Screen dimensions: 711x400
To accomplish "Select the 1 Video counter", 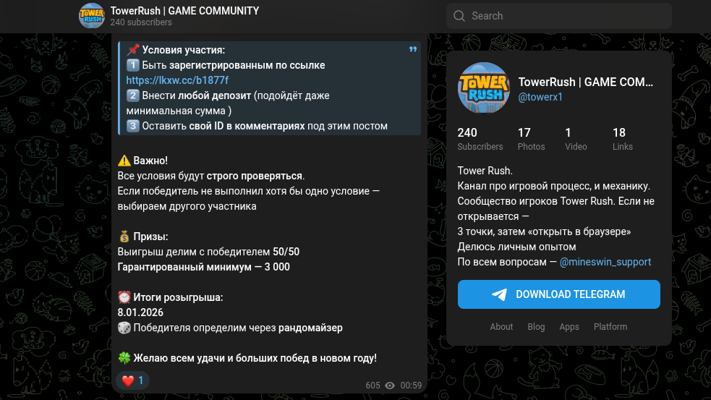I will (x=576, y=139).
